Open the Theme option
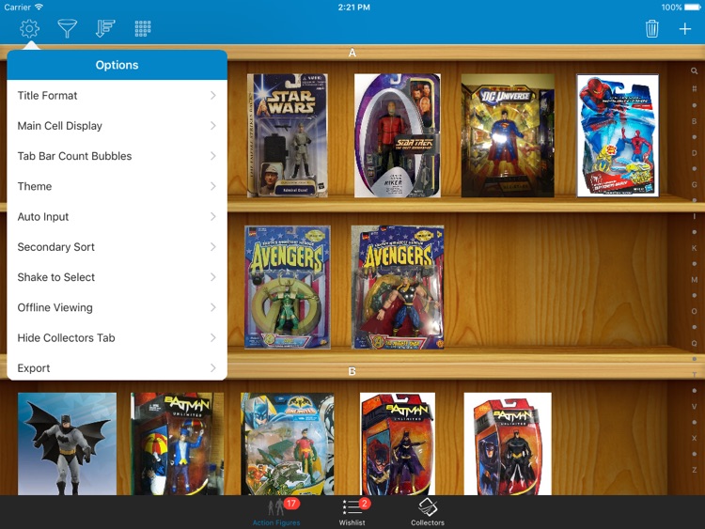This screenshot has width=705, height=529. pos(117,187)
